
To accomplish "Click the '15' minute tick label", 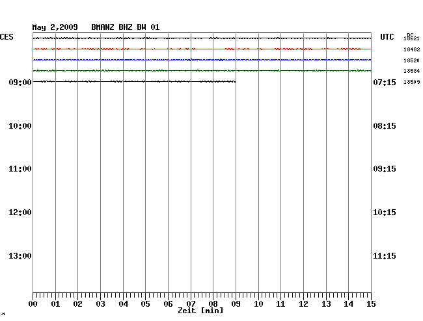I will point(371,304).
